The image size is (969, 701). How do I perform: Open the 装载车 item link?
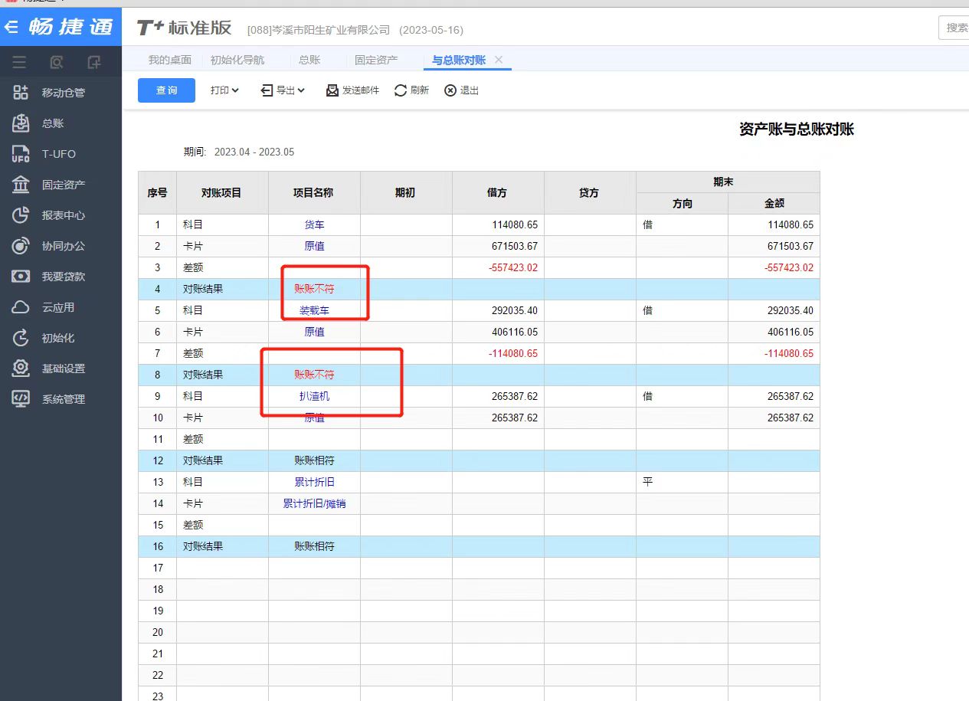point(314,311)
